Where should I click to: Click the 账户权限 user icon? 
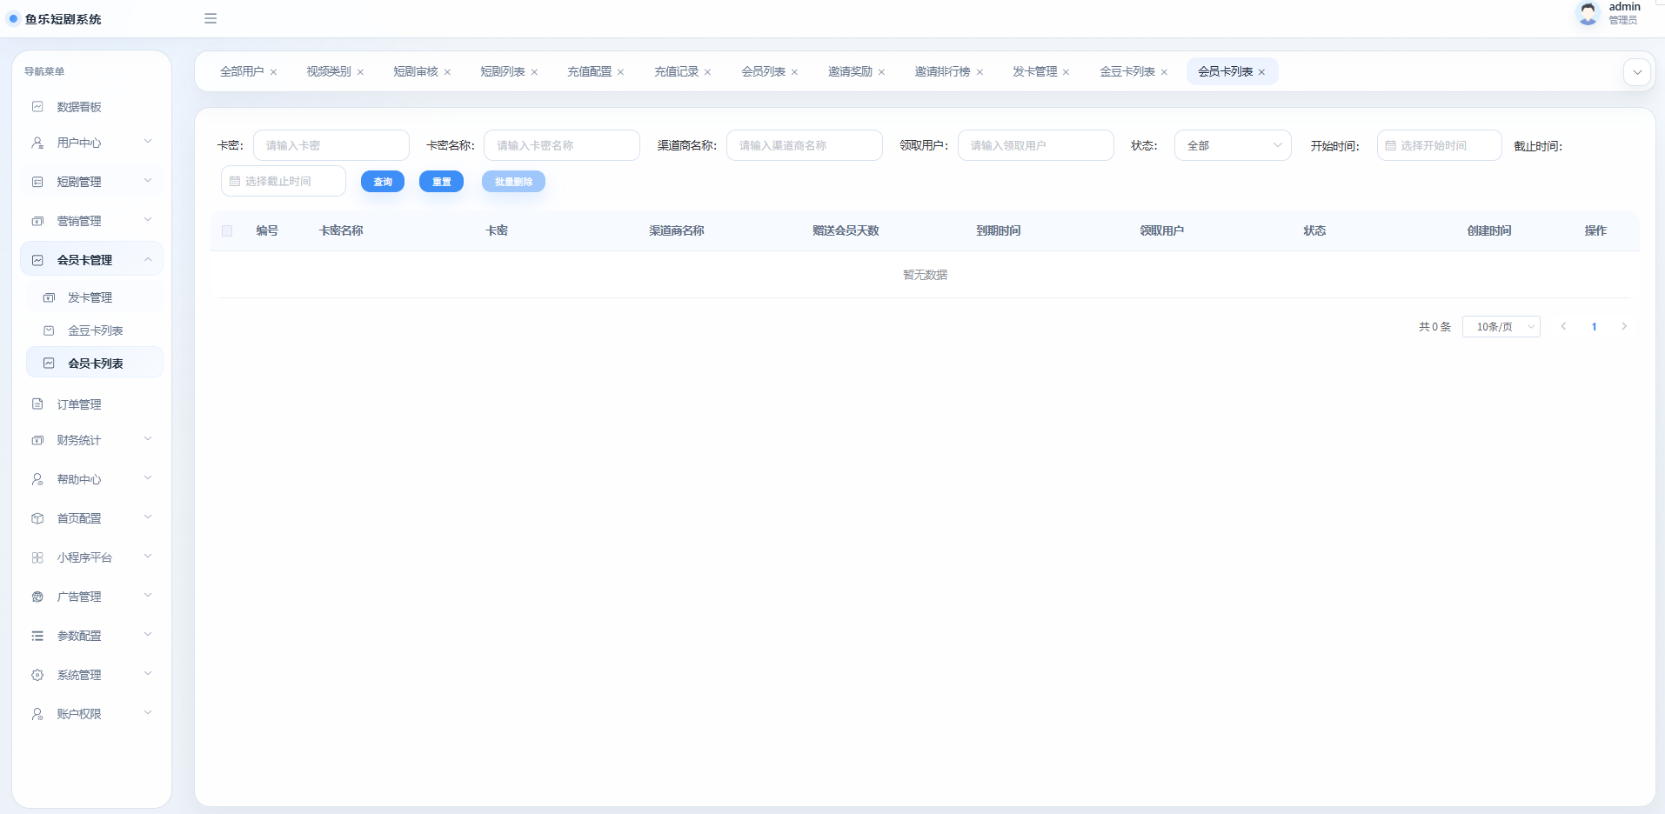pyautogui.click(x=37, y=714)
